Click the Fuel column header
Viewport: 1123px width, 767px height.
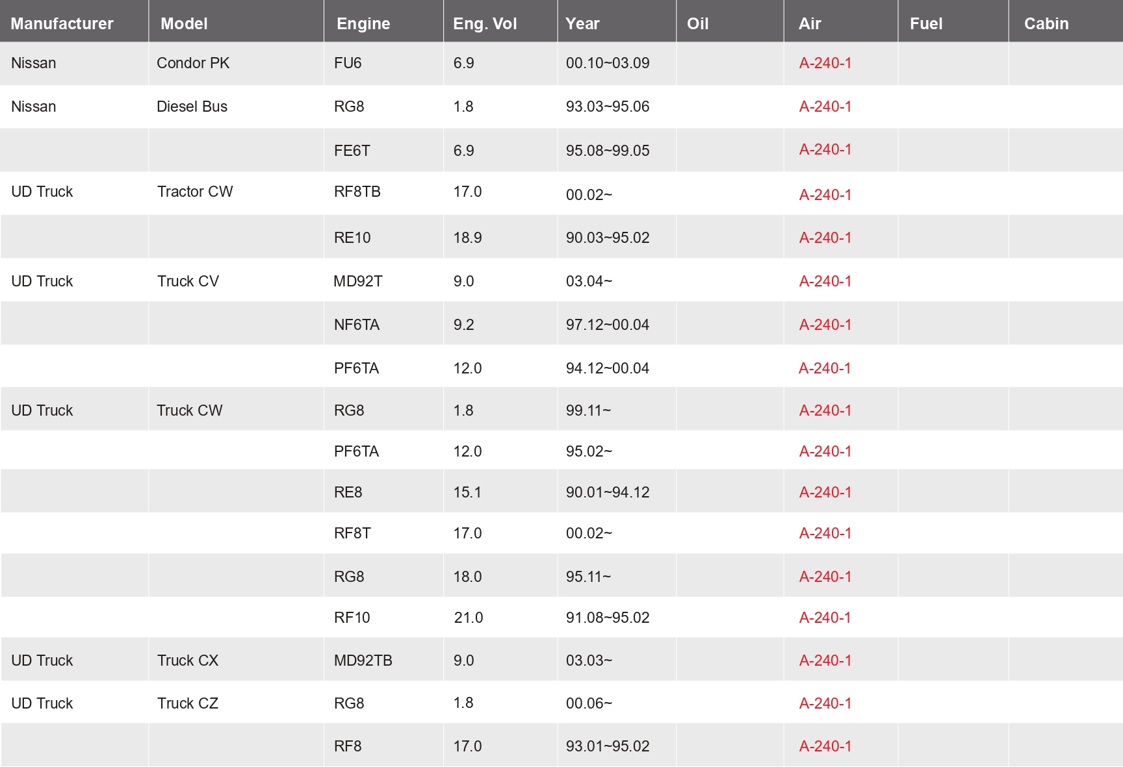(x=926, y=23)
